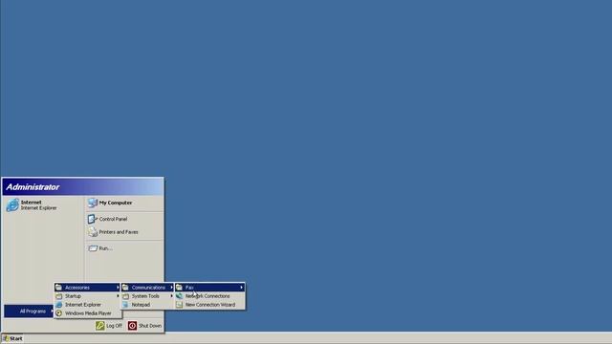Select the Communications menu entry
This screenshot has width=612, height=344.
click(x=147, y=288)
